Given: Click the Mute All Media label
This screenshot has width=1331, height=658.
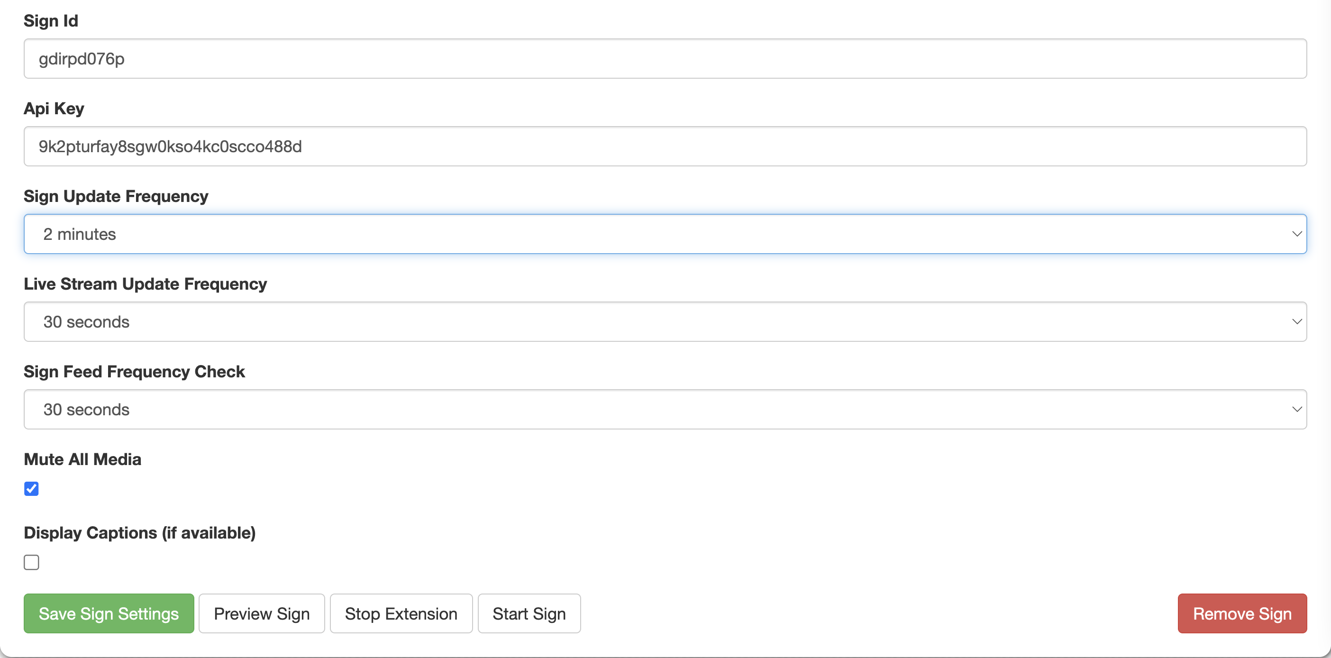Looking at the screenshot, I should (82, 459).
